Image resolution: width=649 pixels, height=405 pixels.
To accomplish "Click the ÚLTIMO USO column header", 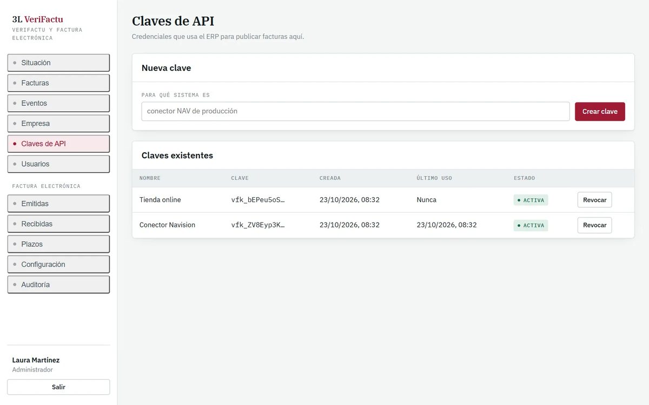I will pyautogui.click(x=434, y=178).
